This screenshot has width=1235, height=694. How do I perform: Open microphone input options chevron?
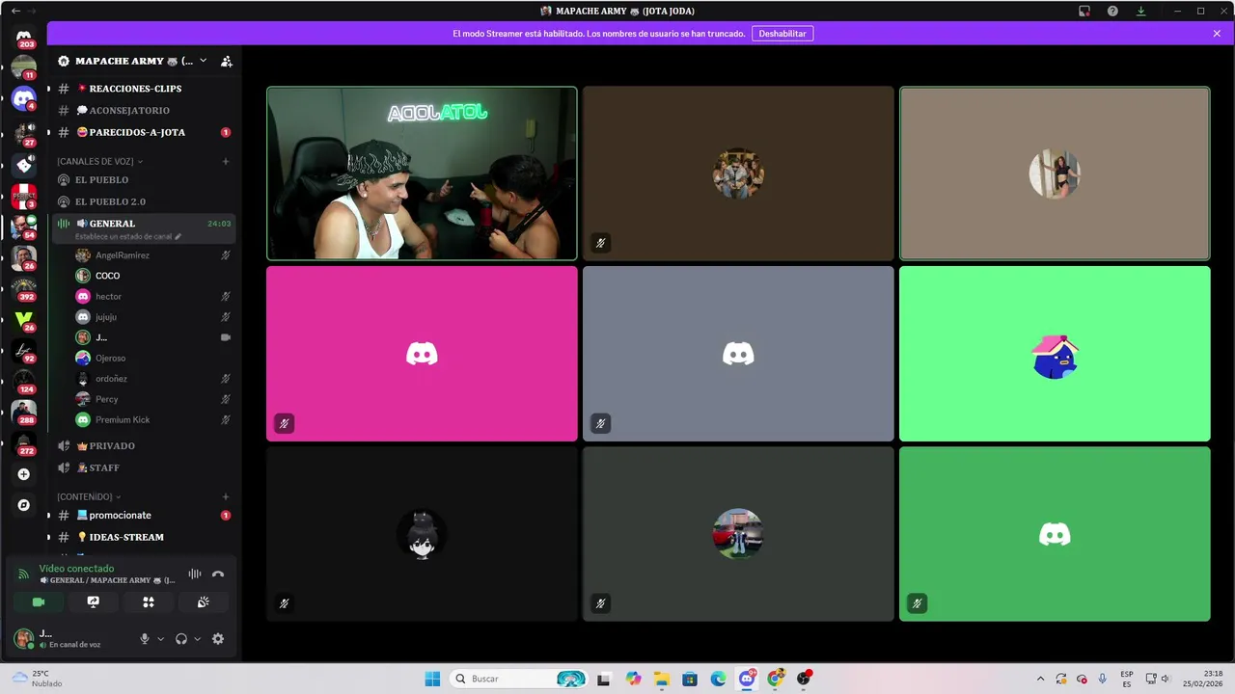pyautogui.click(x=160, y=638)
